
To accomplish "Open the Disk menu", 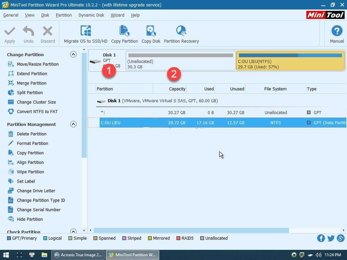I will (x=45, y=15).
